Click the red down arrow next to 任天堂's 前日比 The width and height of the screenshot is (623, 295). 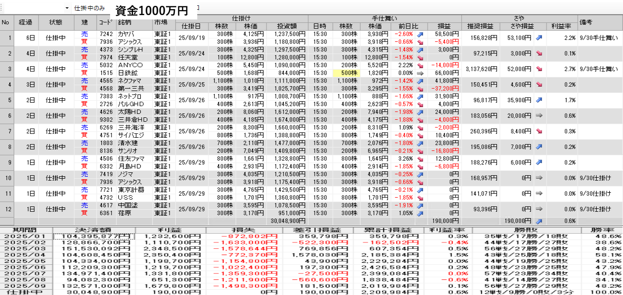(x=420, y=57)
